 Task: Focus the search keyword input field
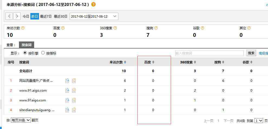click(x=209, y=53)
